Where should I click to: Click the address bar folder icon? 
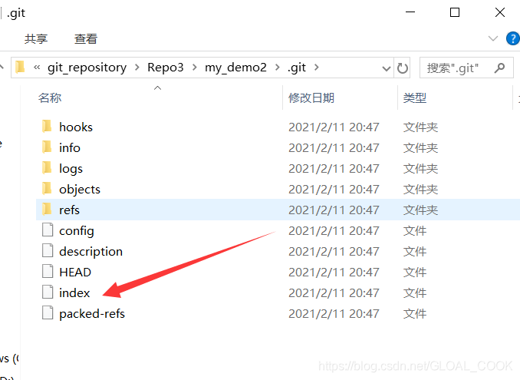[x=20, y=68]
